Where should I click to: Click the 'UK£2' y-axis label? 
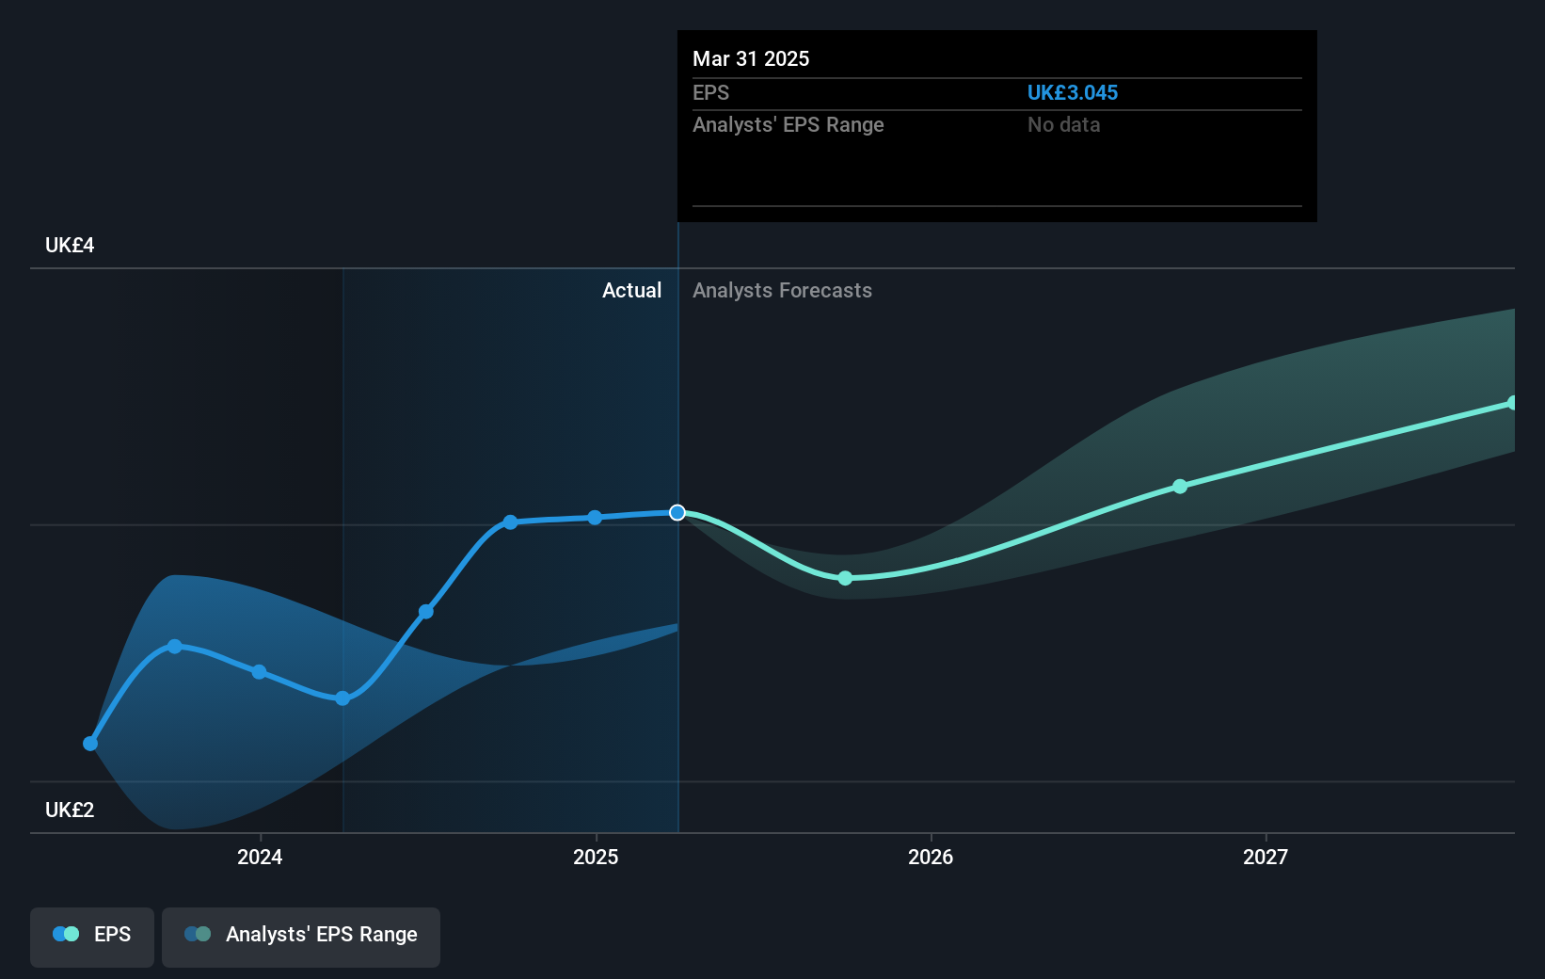(x=70, y=810)
